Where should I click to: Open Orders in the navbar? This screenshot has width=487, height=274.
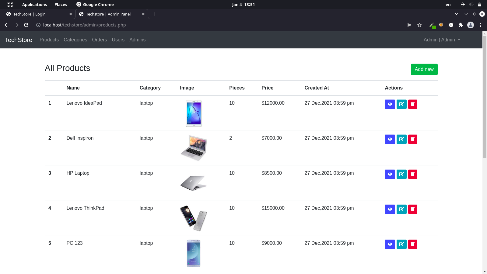pos(100,40)
